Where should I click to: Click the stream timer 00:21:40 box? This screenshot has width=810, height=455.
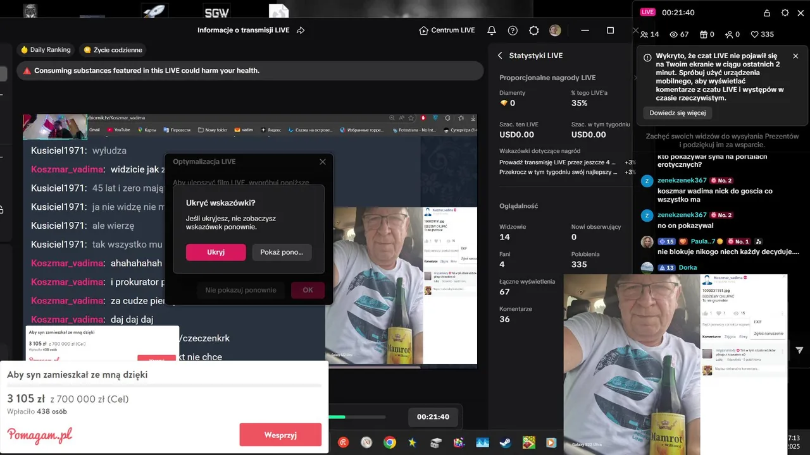pyautogui.click(x=433, y=416)
